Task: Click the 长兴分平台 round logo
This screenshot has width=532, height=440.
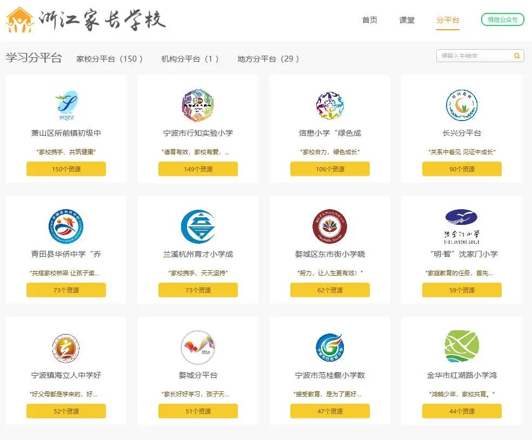Action: click(x=461, y=105)
